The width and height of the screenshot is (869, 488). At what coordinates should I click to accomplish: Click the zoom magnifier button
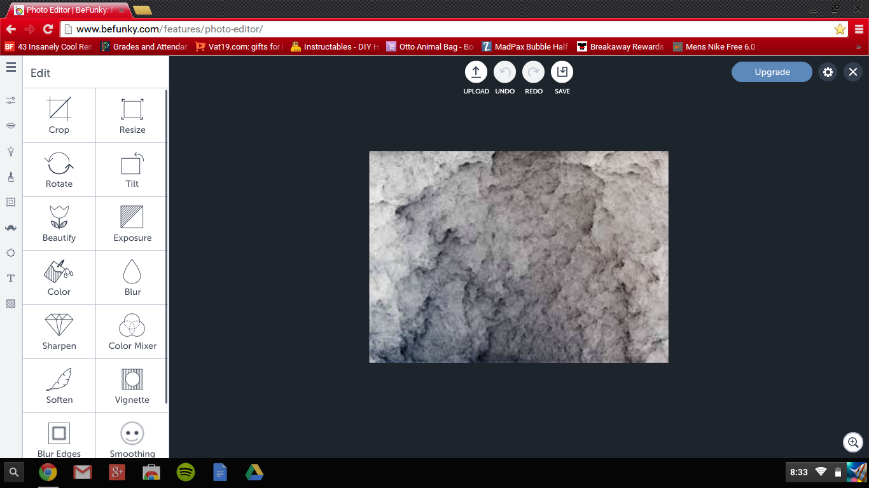coord(853,442)
